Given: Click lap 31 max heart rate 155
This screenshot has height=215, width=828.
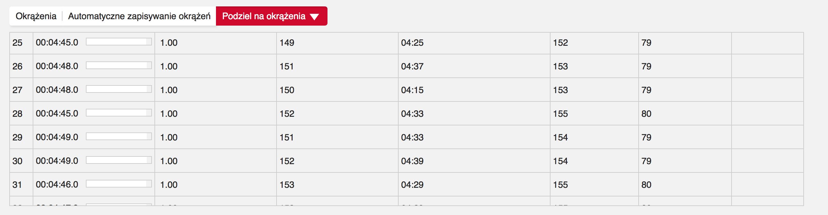Looking at the screenshot, I should tap(560, 185).
